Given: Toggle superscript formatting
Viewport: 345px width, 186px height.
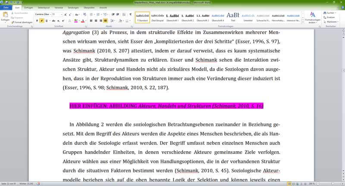Looking at the screenshot, I should [63, 21].
